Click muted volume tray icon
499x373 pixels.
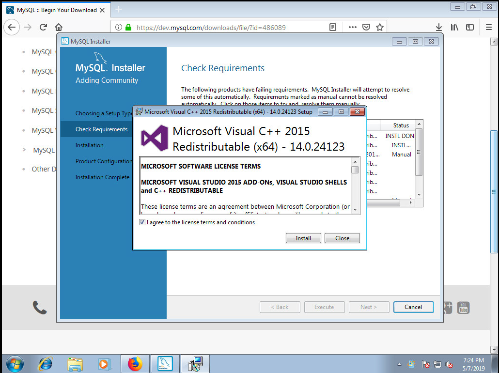[449, 364]
